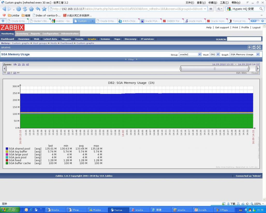
Task: Click the browser refresh icon
Action: point(25,9)
